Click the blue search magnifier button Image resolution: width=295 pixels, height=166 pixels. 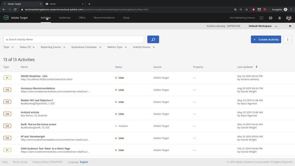[x=153, y=39]
